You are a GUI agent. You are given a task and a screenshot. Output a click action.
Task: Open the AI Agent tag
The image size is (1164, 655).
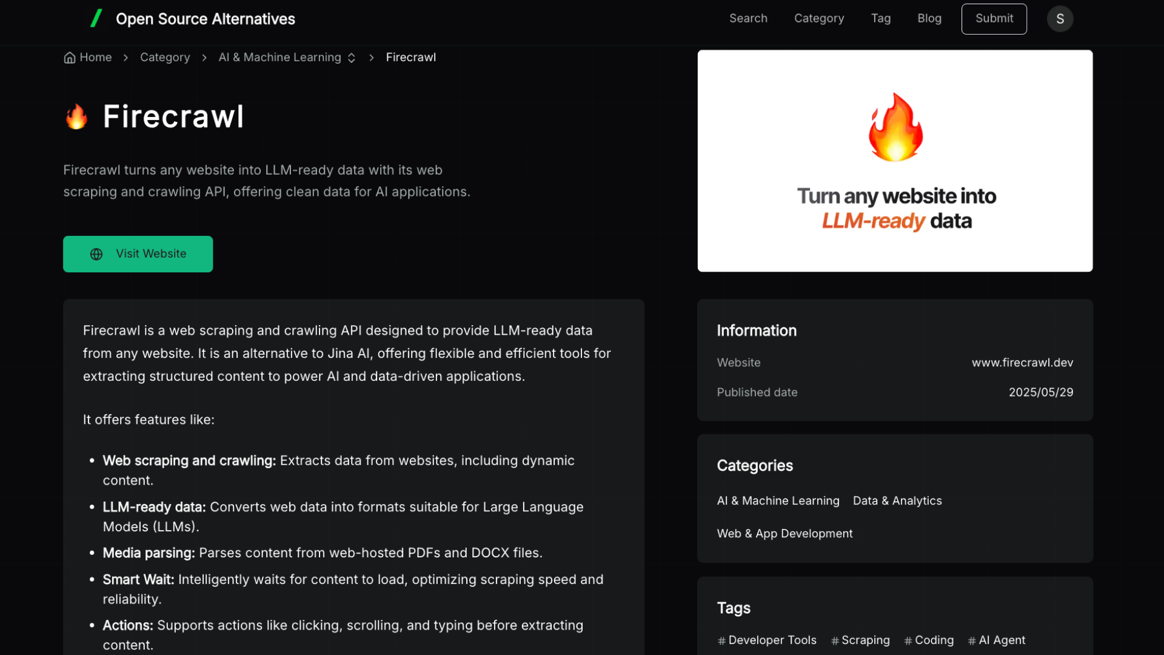coord(997,640)
